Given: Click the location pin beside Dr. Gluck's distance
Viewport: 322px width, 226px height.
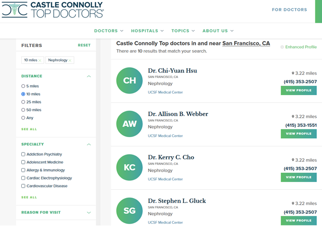Looking at the screenshot, I should 293,203.
